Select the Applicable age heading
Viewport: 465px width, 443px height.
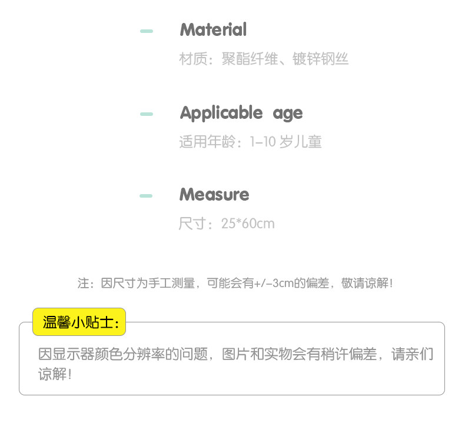click(241, 113)
